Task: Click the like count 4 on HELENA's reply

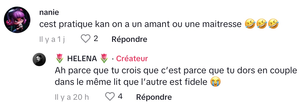Action: click(x=120, y=96)
